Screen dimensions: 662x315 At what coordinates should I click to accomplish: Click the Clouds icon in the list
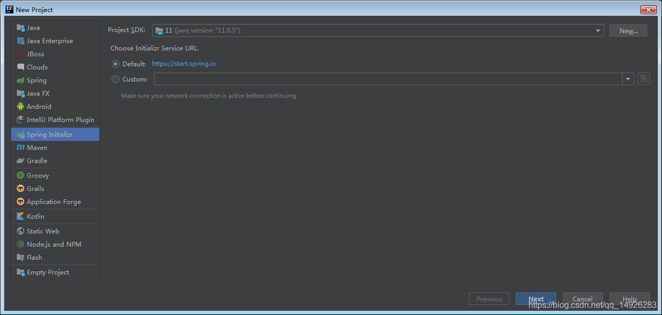pyautogui.click(x=21, y=67)
